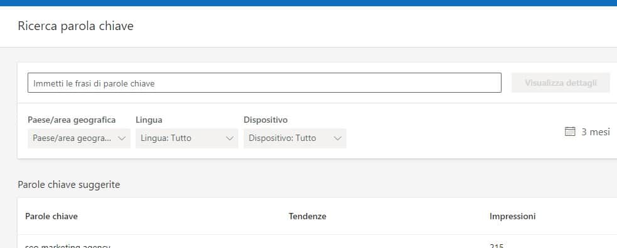617x248 pixels.
Task: Select the 3 mesi date range
Action: click(x=596, y=132)
